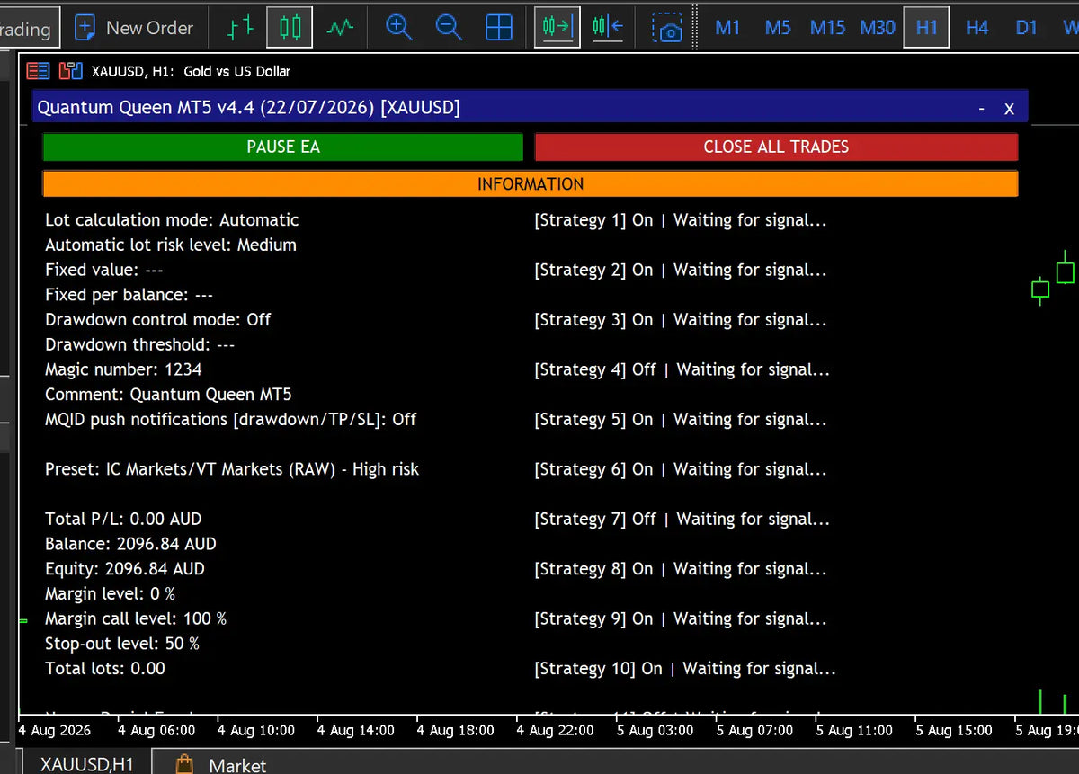Open the Market tab

237,765
